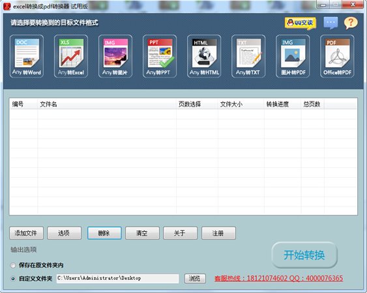Close the converter window

coord(353,5)
